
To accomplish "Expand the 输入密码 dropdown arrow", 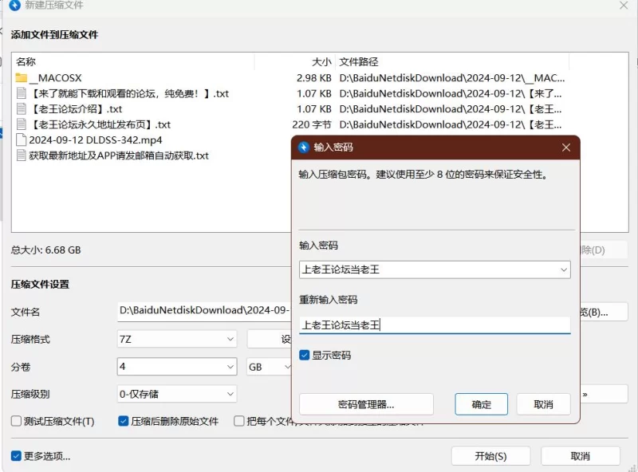I will [x=563, y=269].
